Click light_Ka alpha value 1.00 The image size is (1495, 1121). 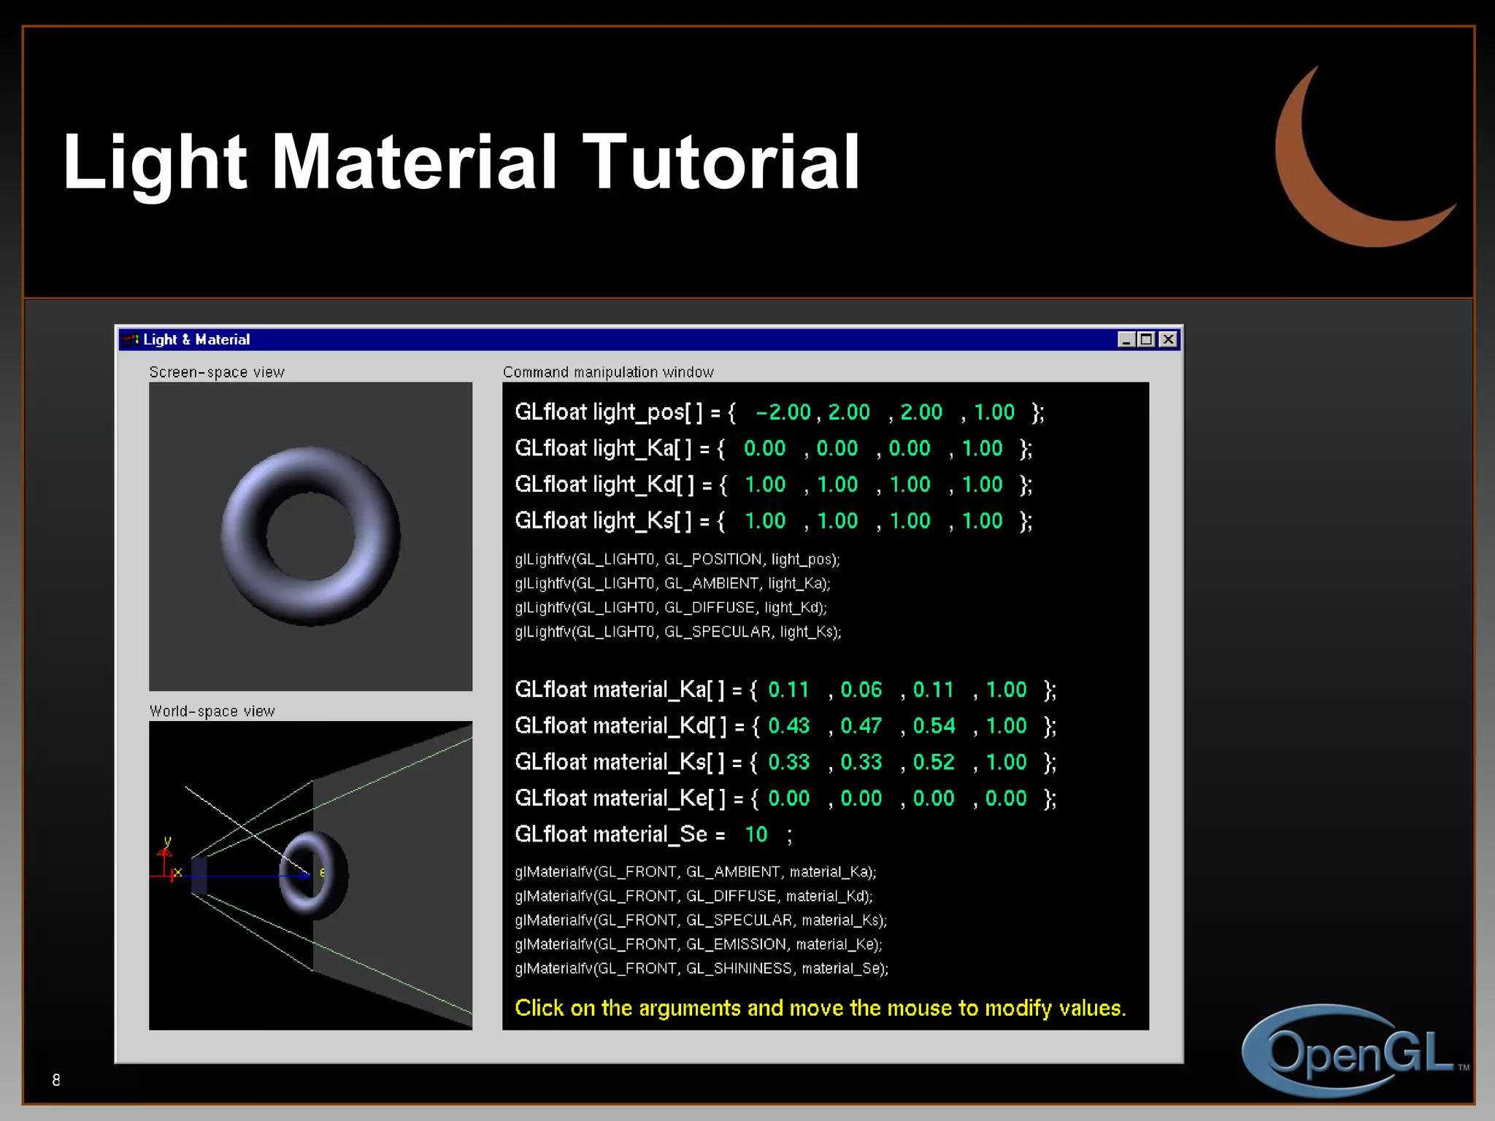(x=983, y=448)
